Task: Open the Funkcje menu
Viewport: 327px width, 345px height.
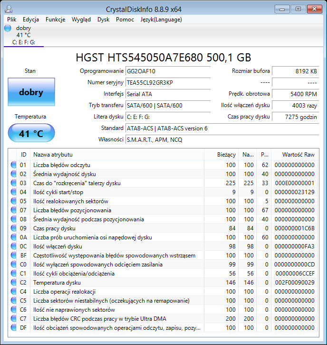Action: [x=56, y=20]
